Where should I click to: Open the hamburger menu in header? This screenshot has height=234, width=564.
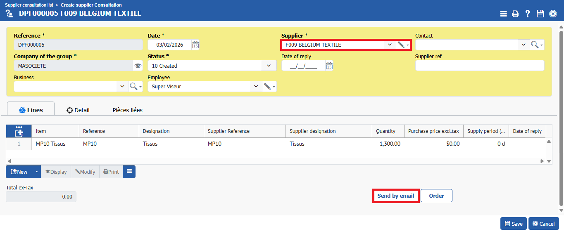[x=503, y=14]
